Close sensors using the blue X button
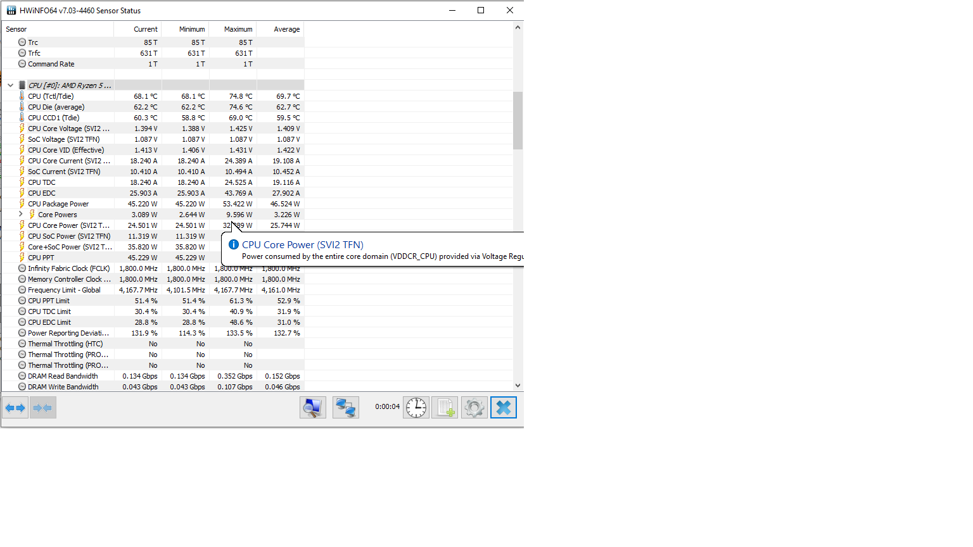This screenshot has height=547, width=973. click(x=504, y=408)
